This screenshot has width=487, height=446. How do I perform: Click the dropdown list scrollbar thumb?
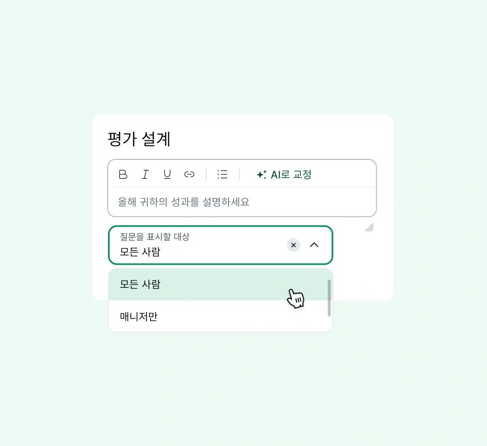click(329, 298)
